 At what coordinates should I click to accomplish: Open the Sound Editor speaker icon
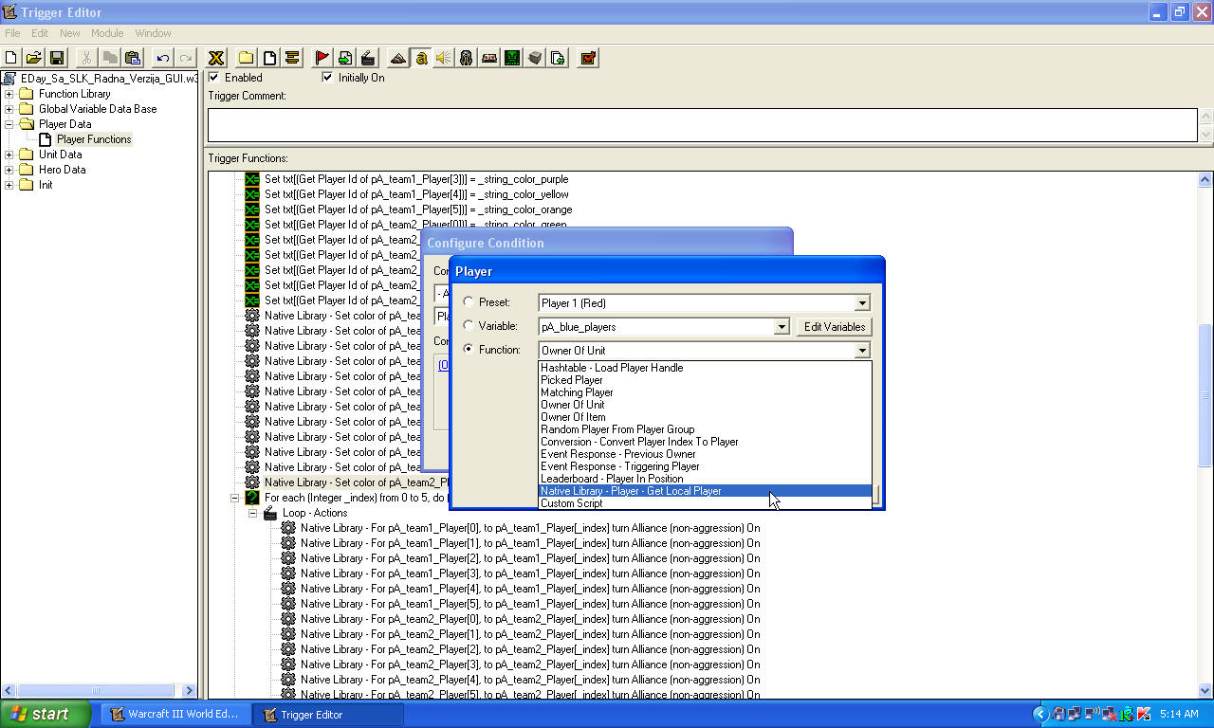pos(444,58)
